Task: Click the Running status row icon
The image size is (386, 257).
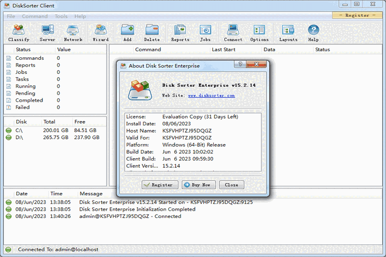Action: point(9,86)
